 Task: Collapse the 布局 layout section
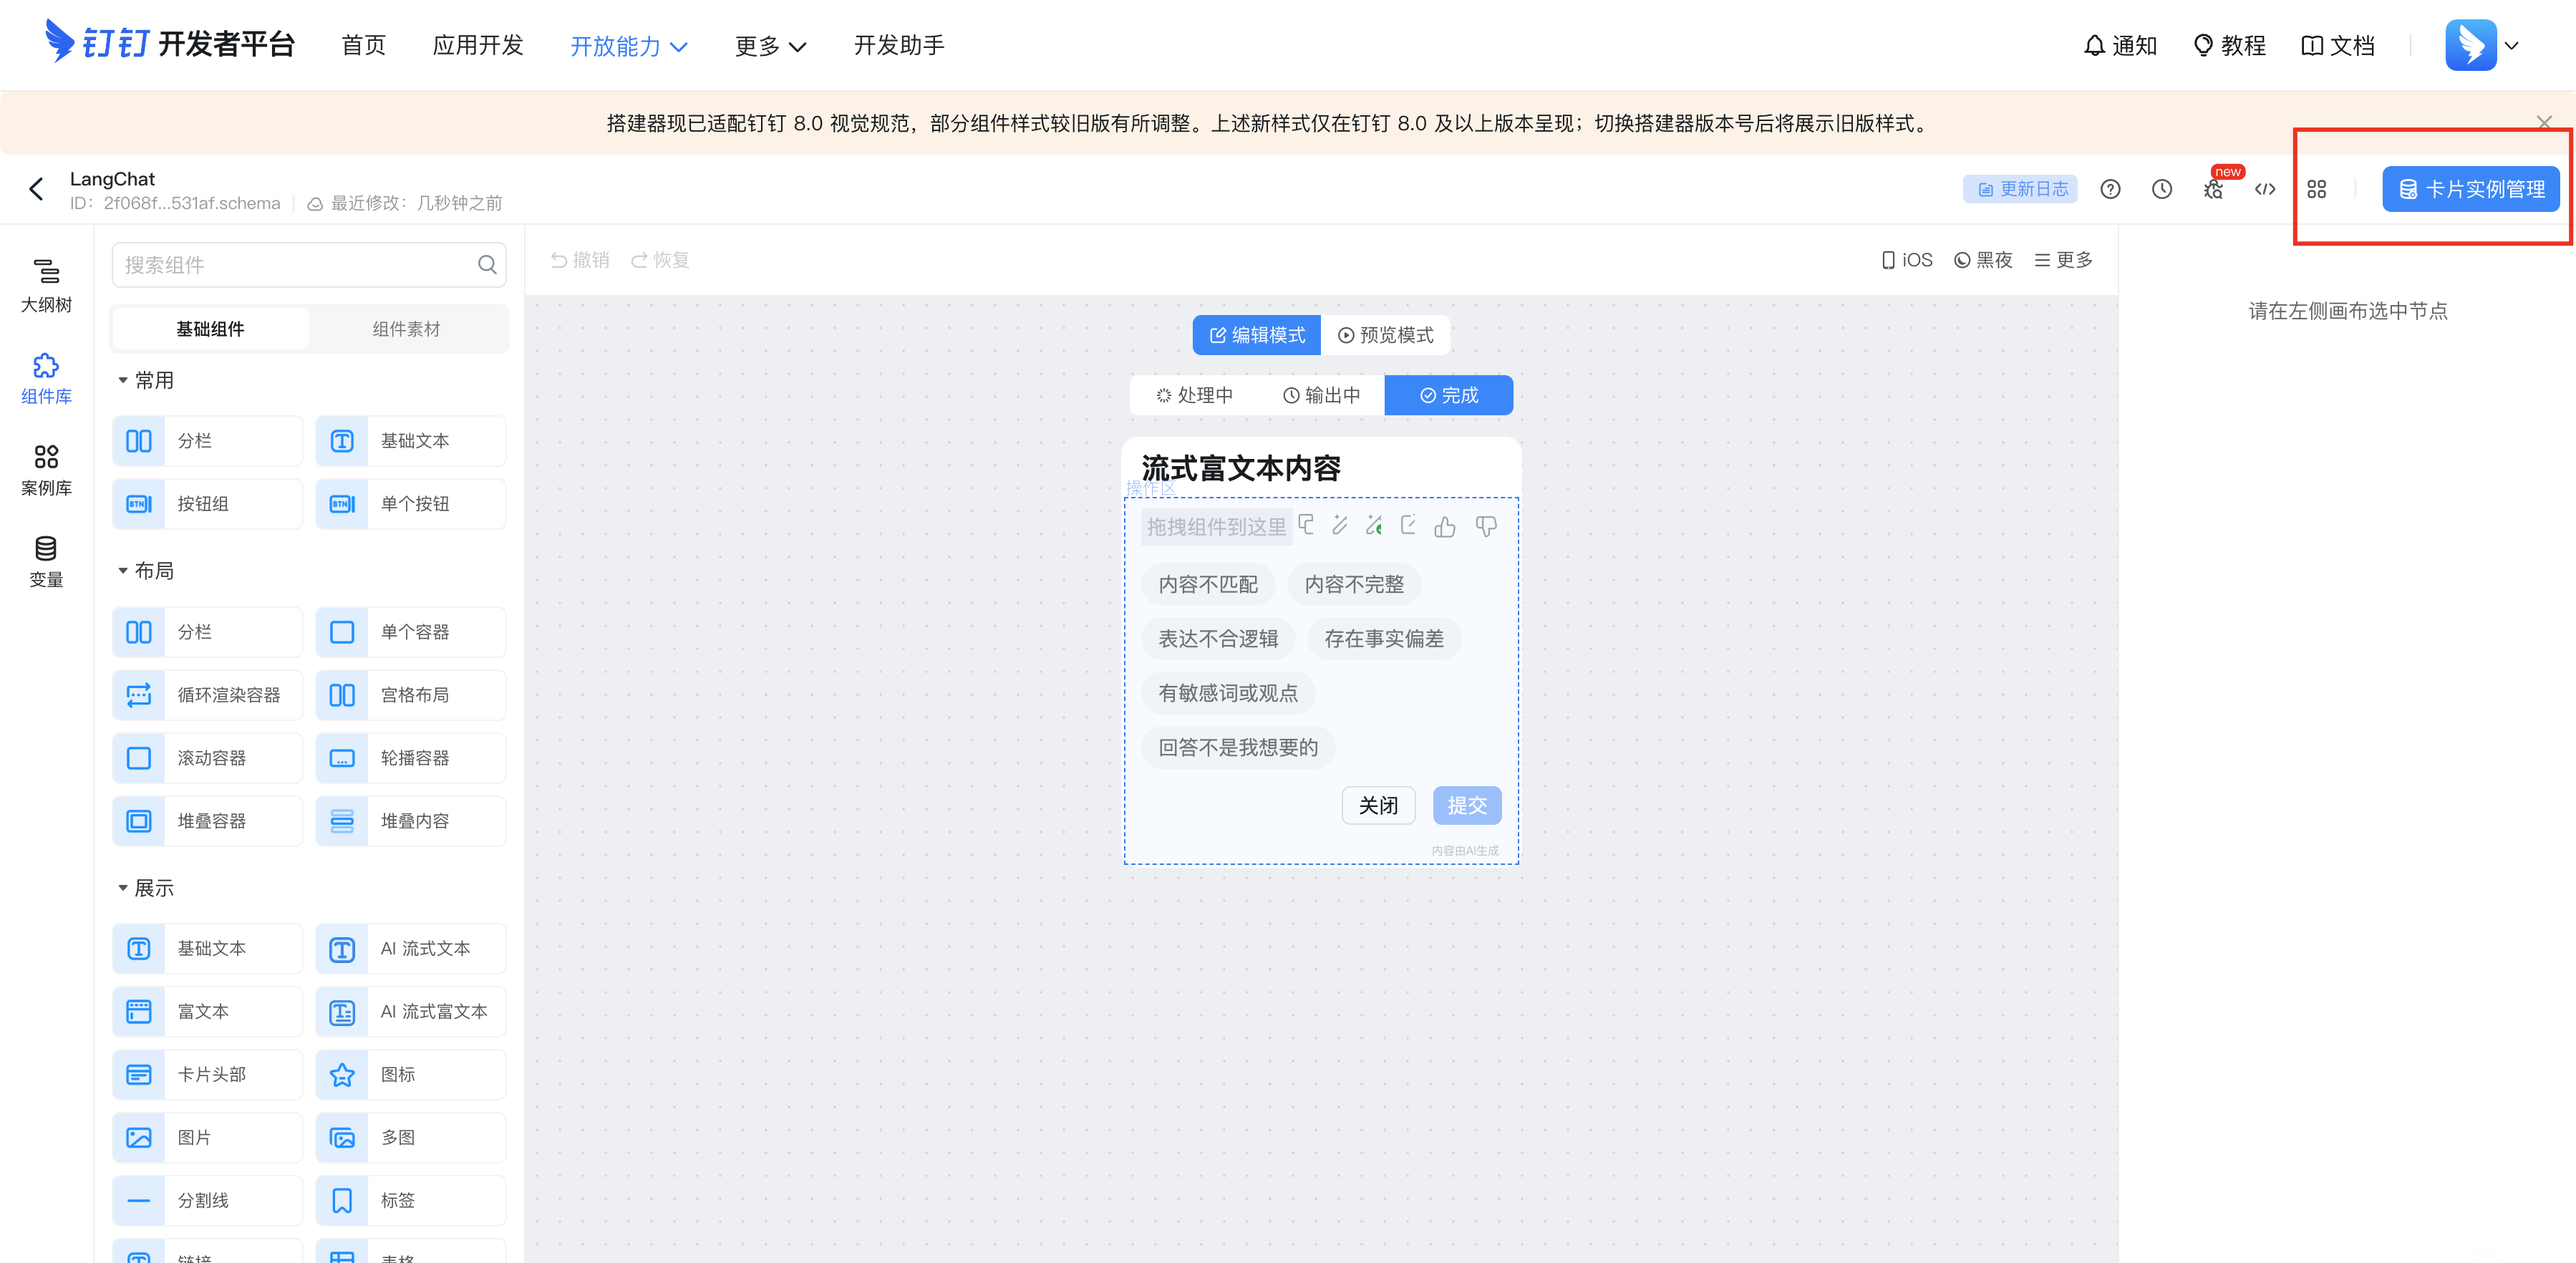[x=123, y=570]
